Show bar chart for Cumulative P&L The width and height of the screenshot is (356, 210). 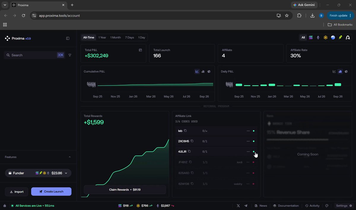pos(203,72)
